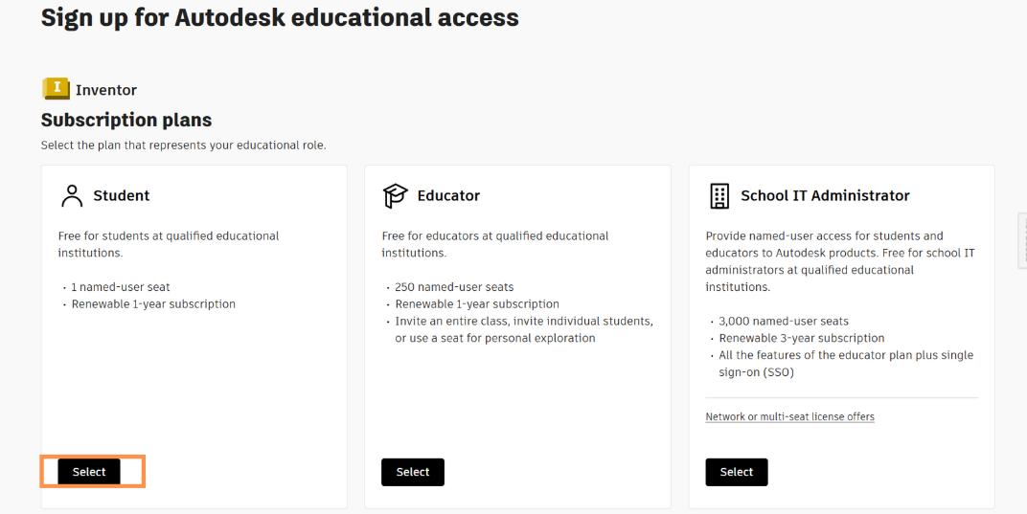Viewport: 1027px width, 514px height.
Task: Click the Educator plan title
Action: coord(448,195)
